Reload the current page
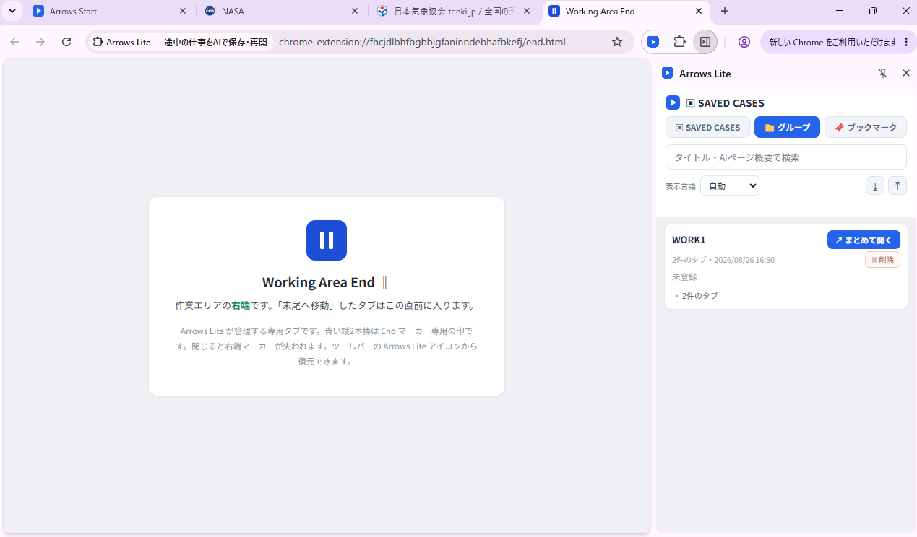917x537 pixels. coord(66,42)
